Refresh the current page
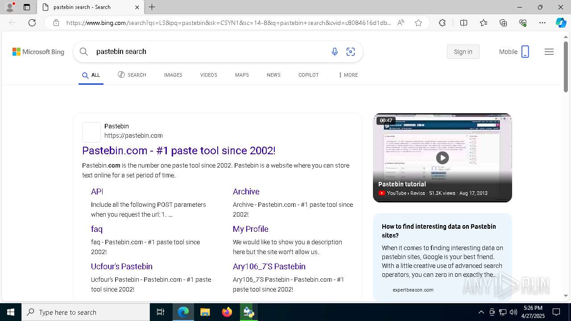The image size is (571, 321). tap(32, 23)
